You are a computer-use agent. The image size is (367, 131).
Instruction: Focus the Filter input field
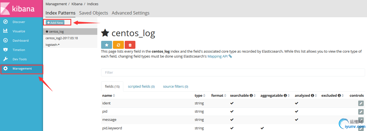coord(233,72)
